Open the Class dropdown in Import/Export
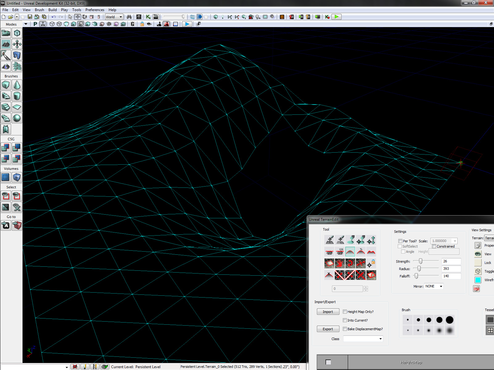 [363, 339]
